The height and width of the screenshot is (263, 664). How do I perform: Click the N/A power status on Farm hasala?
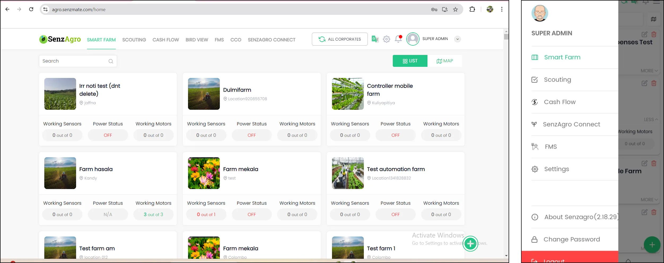pyautogui.click(x=108, y=214)
